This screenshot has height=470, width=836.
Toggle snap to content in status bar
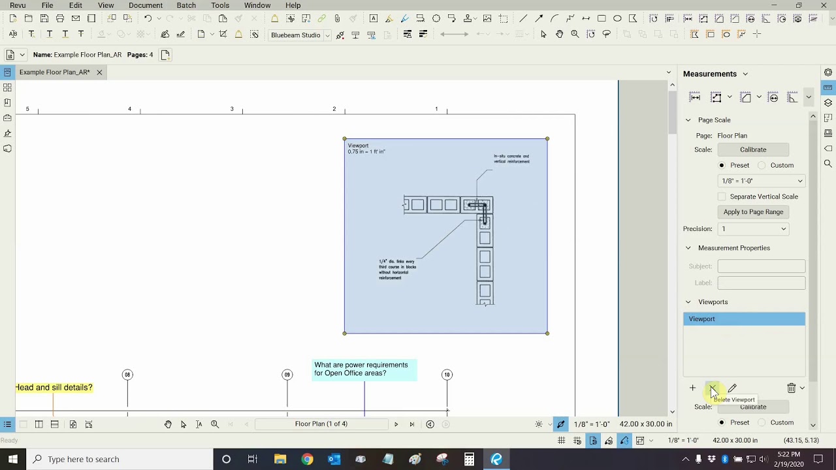tap(593, 441)
